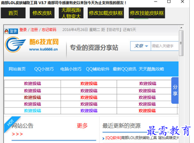Open the 天天酷跑攻略 nav item
The width and height of the screenshot is (194, 143).
[x=151, y=69]
